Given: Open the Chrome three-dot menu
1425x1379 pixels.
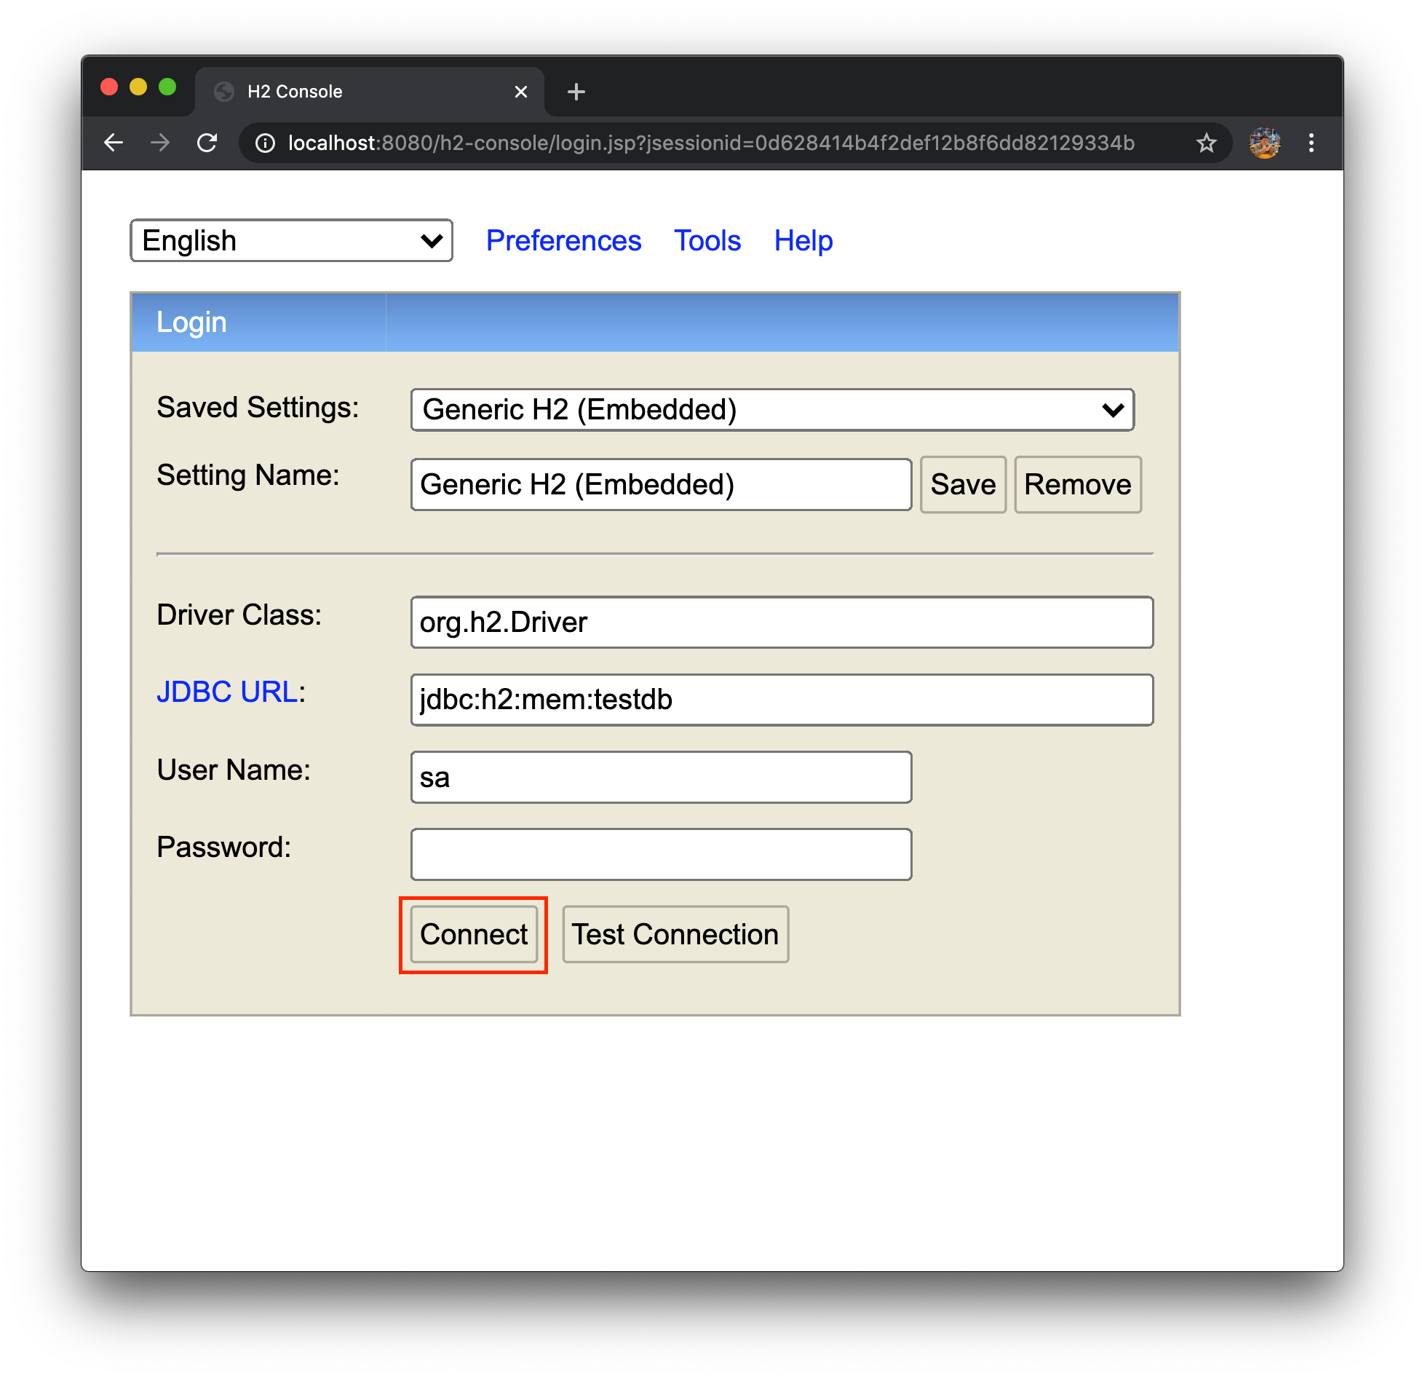Looking at the screenshot, I should point(1311,143).
